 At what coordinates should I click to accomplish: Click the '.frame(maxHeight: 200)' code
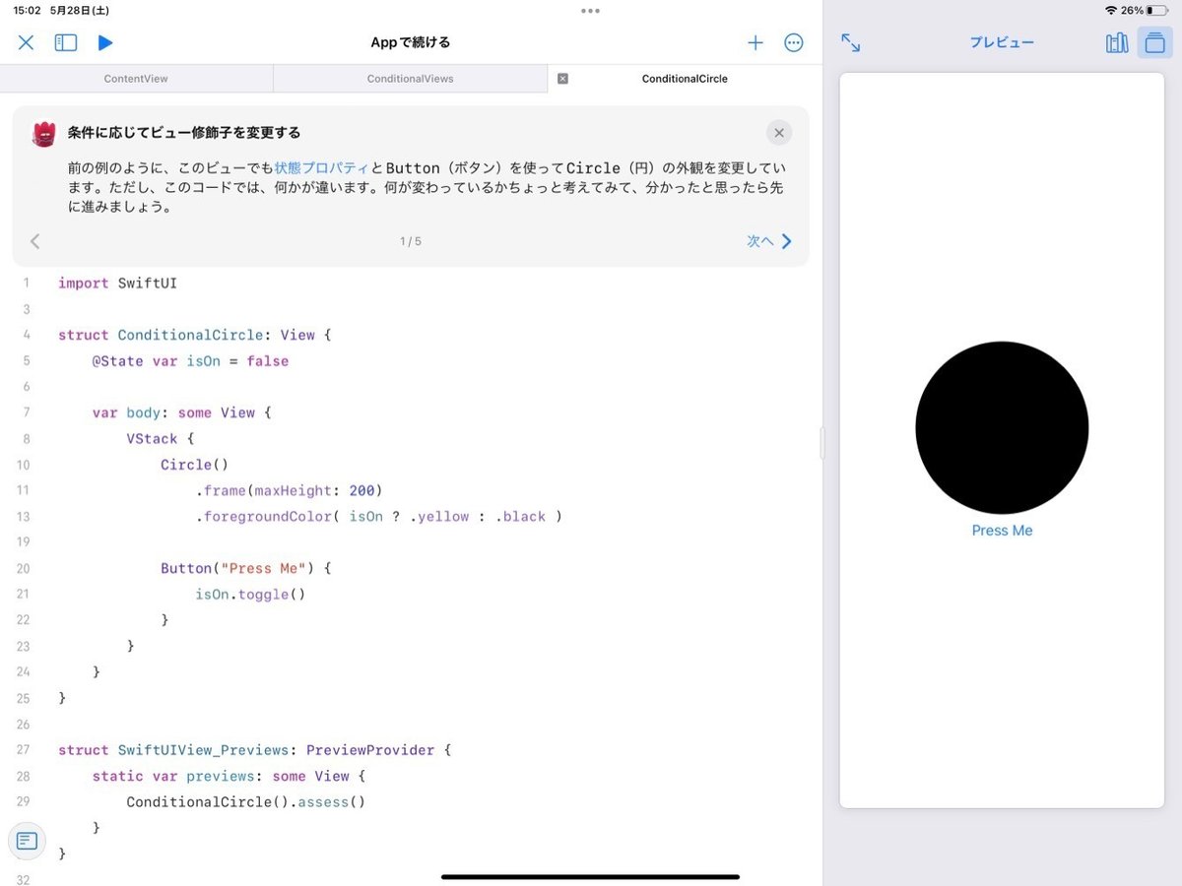[289, 490]
